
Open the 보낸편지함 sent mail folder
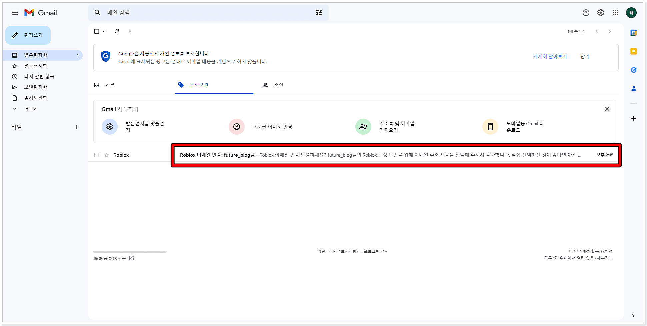pyautogui.click(x=15, y=87)
